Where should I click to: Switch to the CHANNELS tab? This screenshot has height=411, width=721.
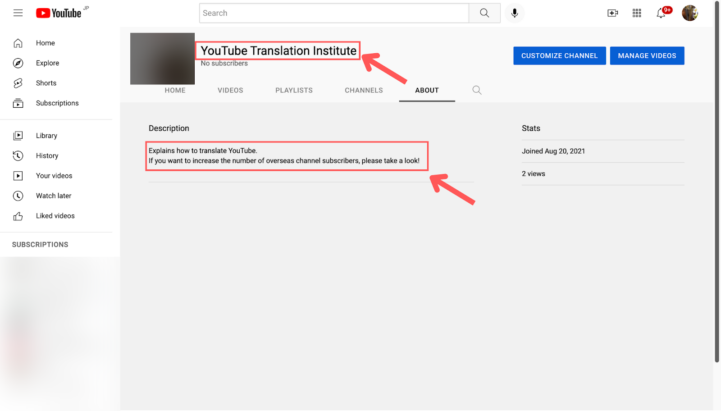[x=364, y=90]
